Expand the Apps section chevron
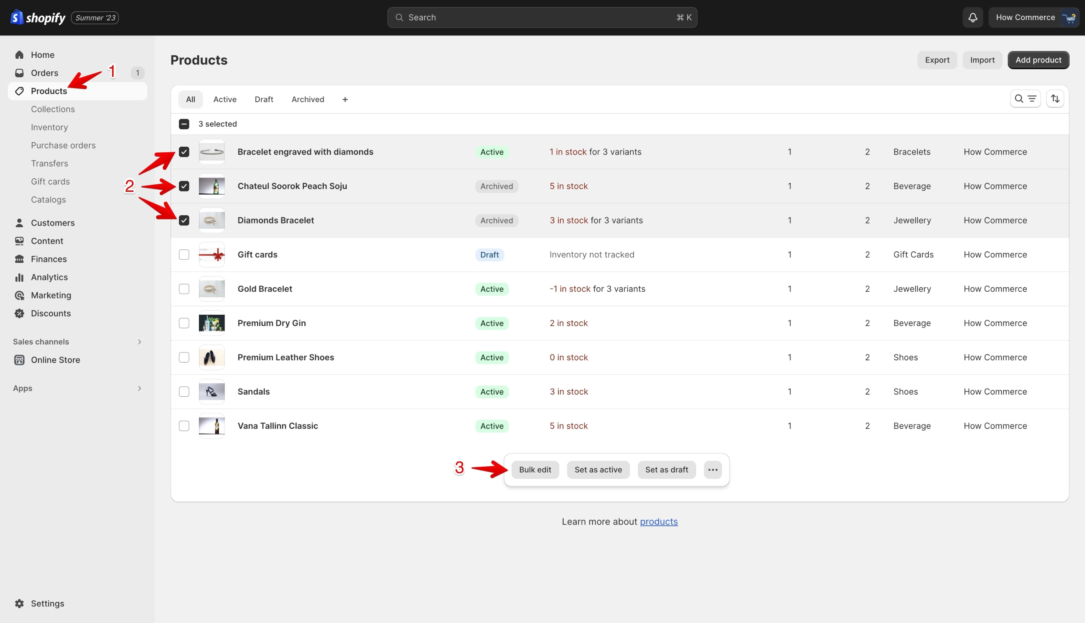This screenshot has width=1085, height=623. click(139, 388)
